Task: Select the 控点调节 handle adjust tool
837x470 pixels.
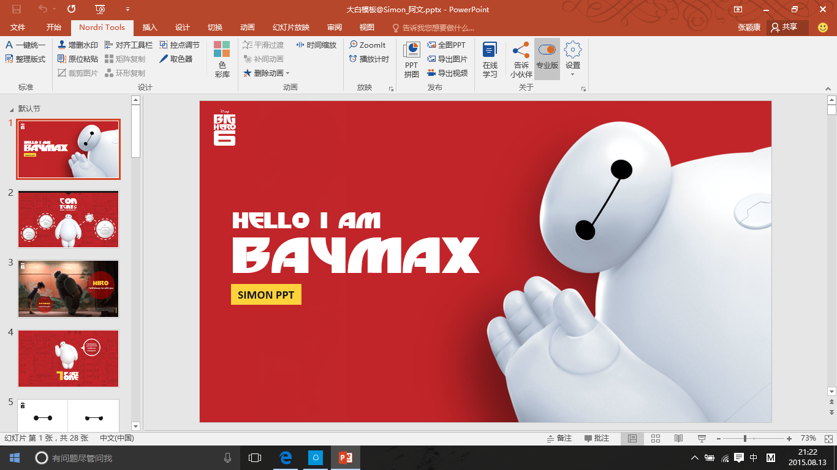Action: pos(180,45)
